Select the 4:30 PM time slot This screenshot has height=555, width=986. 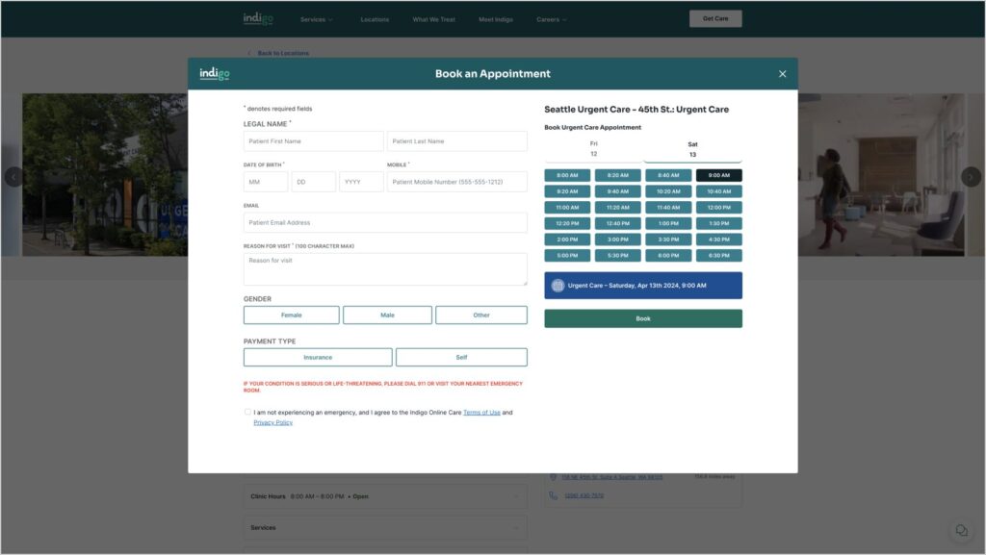[x=718, y=240]
